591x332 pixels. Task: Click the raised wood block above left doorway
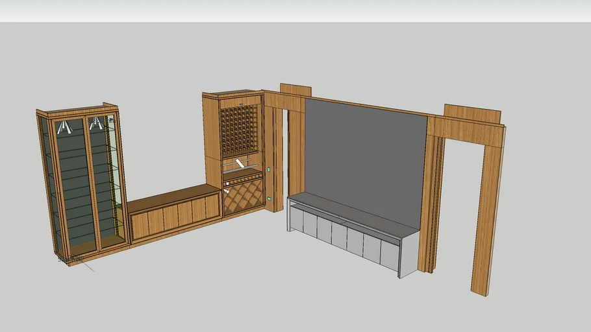[295, 89]
